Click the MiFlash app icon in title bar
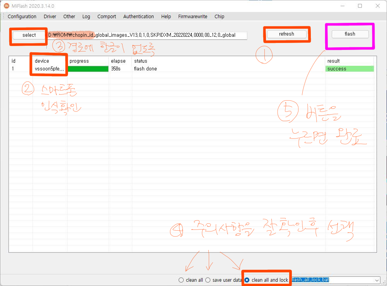 pyautogui.click(x=7, y=6)
